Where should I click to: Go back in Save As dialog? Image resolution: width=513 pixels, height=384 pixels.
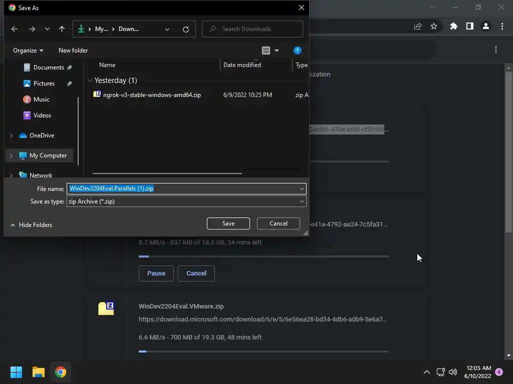(x=15, y=29)
